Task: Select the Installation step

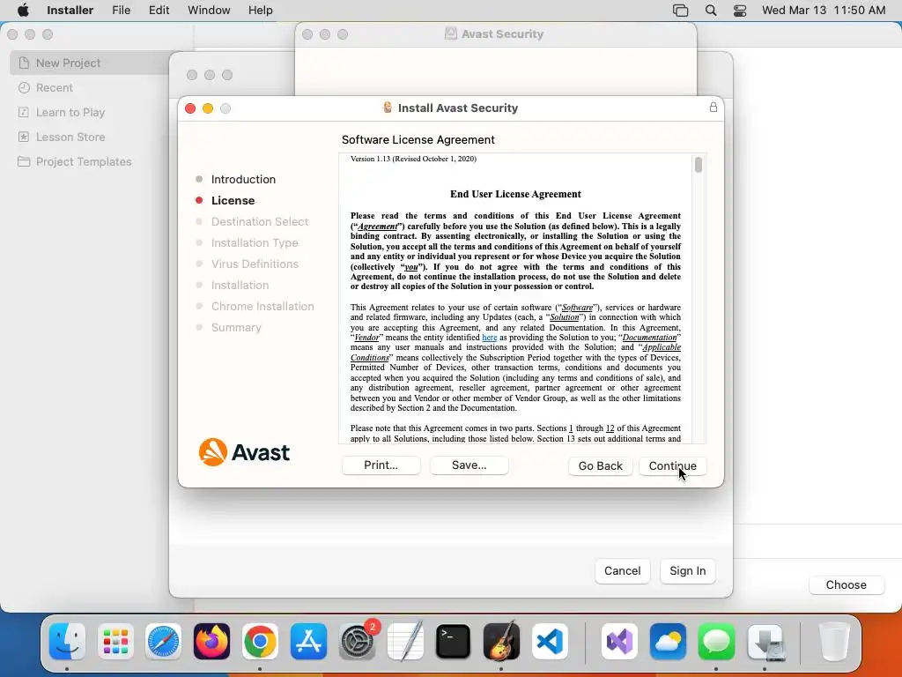Action: click(240, 285)
